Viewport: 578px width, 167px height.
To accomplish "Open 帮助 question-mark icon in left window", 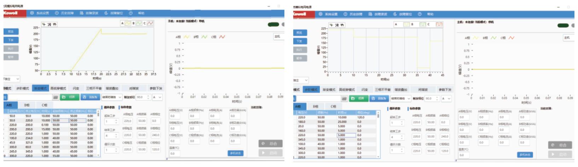I will (131, 13).
